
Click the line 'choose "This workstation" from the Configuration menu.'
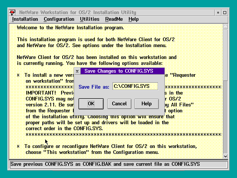[x=92, y=152]
